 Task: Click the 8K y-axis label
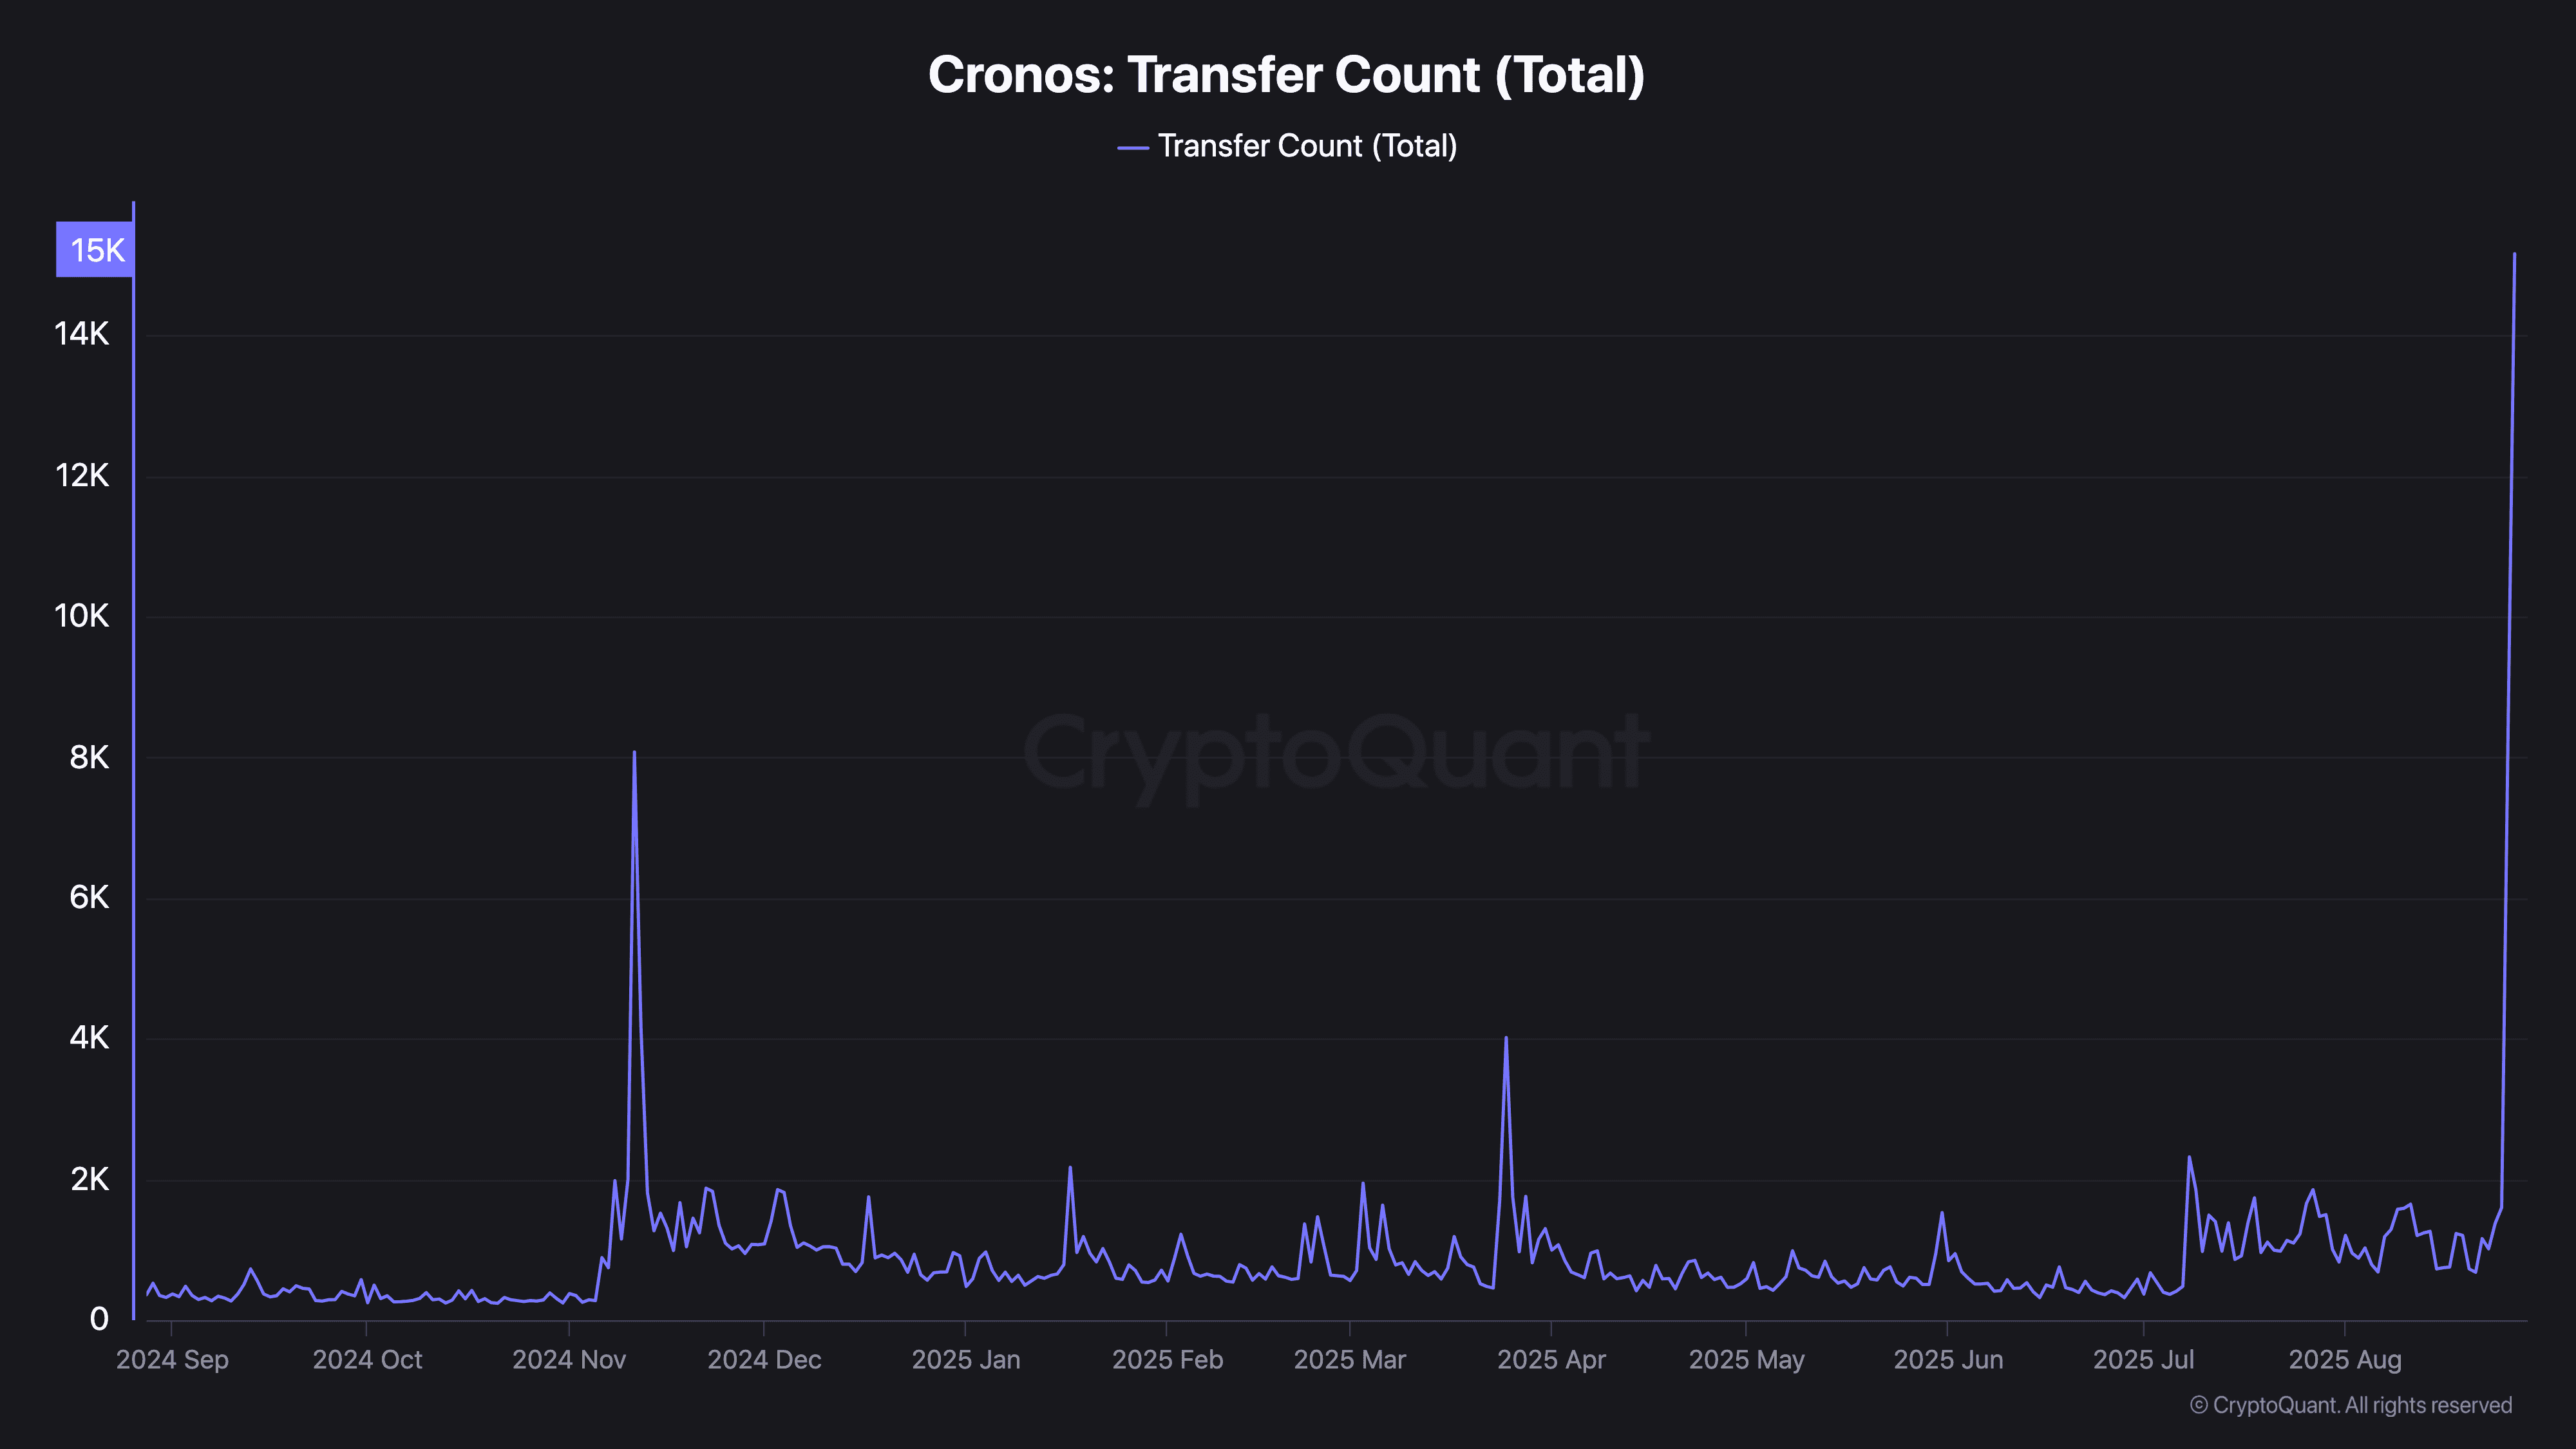[89, 758]
